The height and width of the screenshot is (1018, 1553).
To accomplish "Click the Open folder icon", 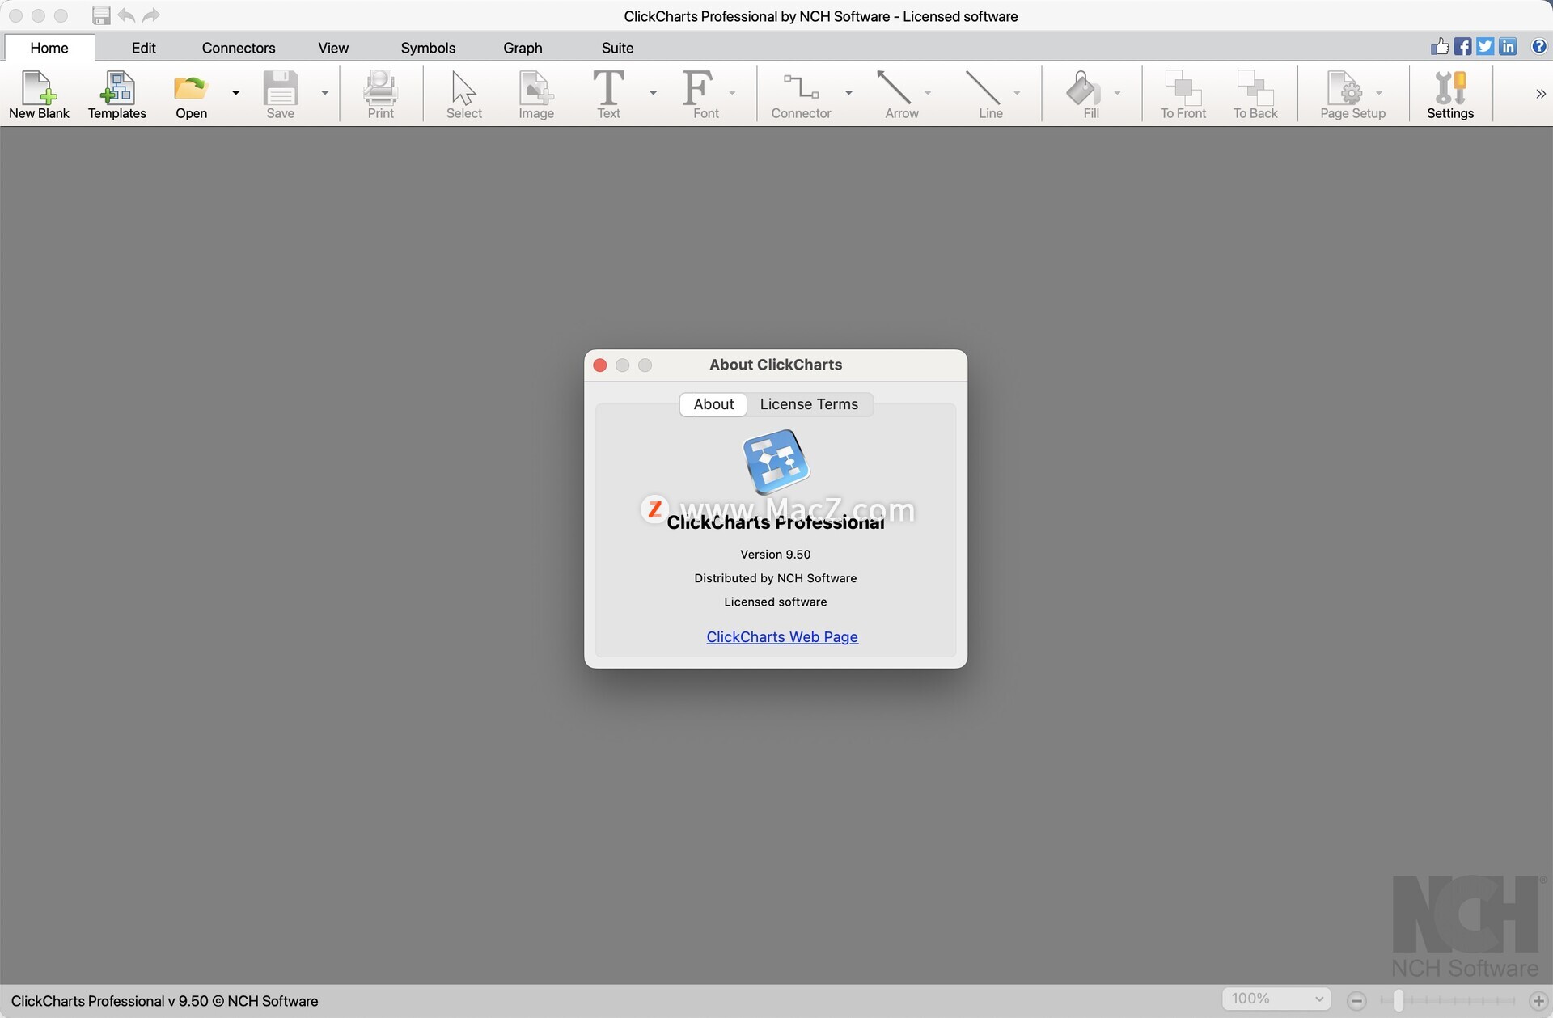I will [x=191, y=87].
